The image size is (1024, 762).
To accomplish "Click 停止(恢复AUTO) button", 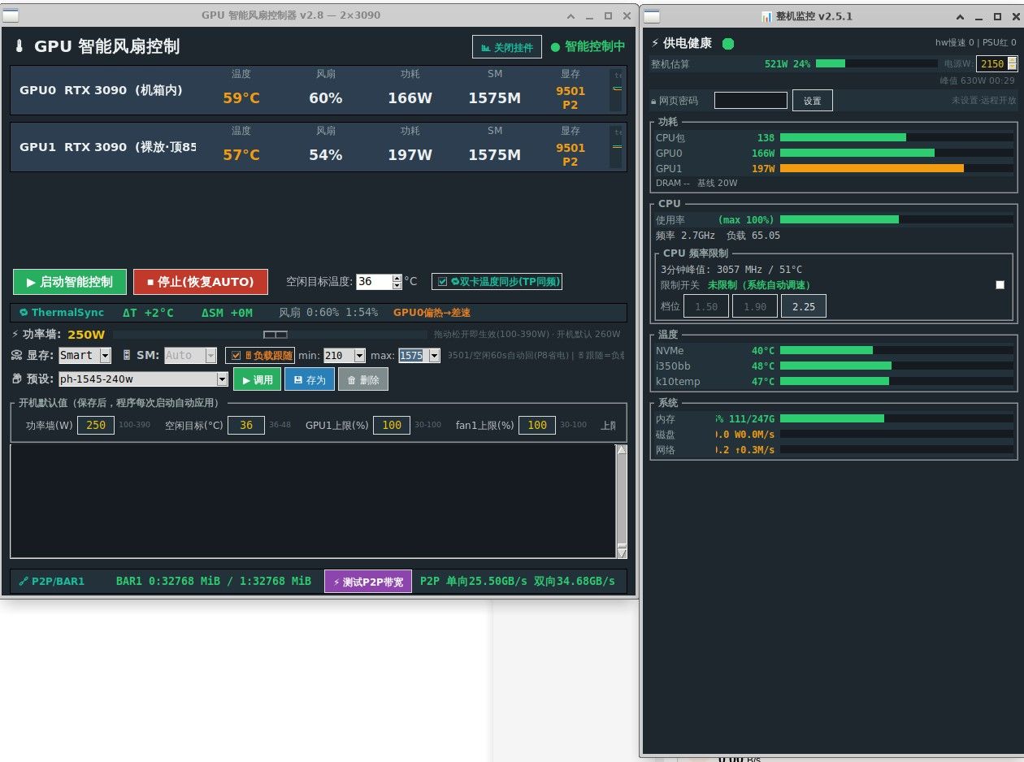I will [201, 282].
